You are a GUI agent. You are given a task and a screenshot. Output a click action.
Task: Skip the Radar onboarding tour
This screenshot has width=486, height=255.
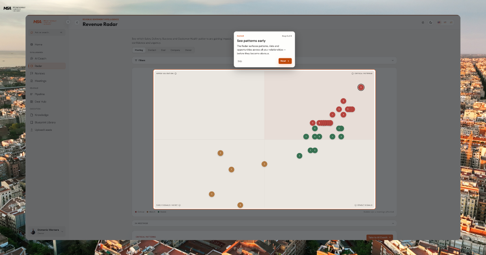point(240,61)
